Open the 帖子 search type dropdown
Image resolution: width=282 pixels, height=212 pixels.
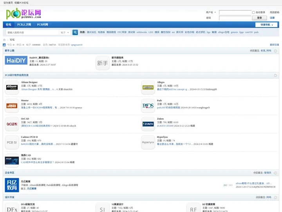[65, 33]
